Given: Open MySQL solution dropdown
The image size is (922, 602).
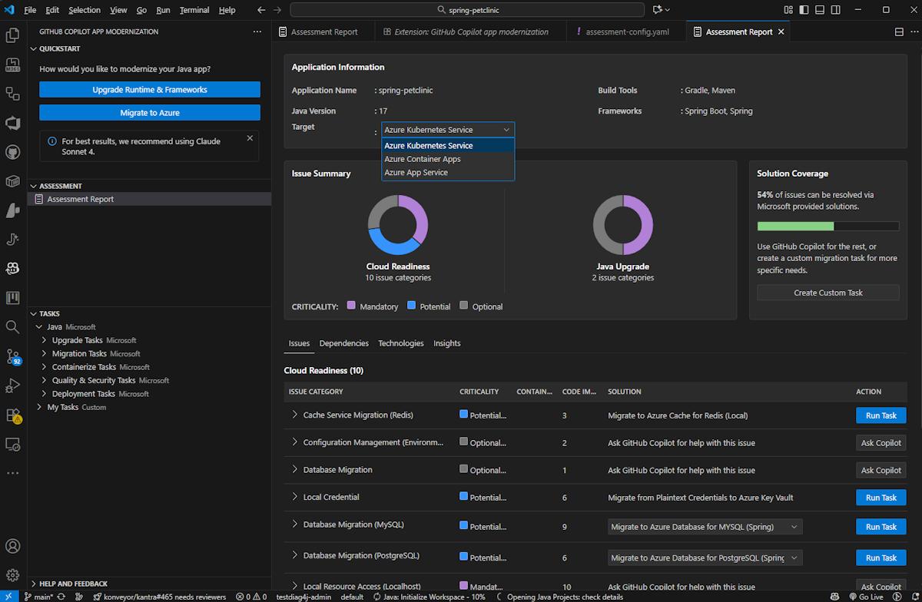Looking at the screenshot, I should 705,527.
